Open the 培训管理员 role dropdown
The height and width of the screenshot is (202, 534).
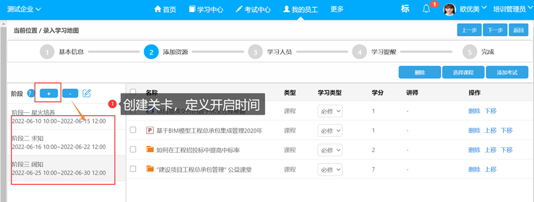[512, 9]
